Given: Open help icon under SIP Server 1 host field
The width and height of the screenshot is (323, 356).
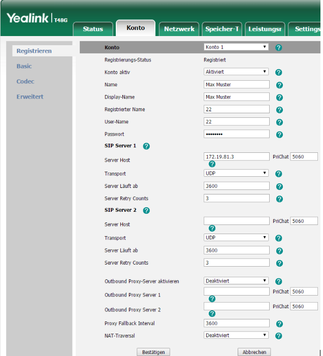Looking at the screenshot, I should pos(212,164).
